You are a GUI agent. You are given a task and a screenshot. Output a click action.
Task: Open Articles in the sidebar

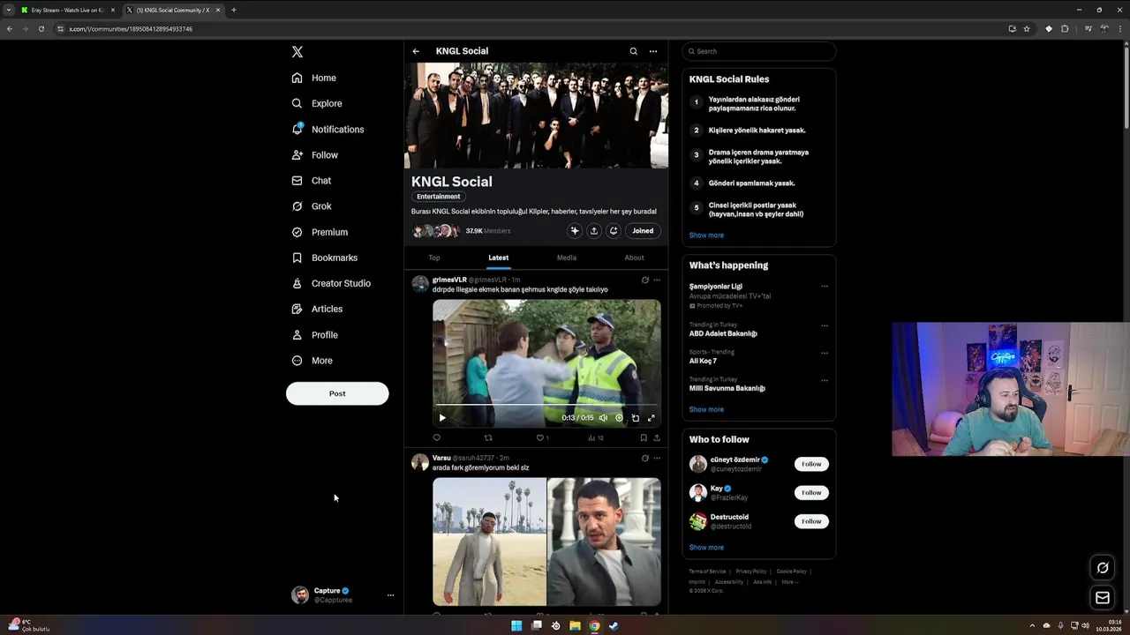317,309
